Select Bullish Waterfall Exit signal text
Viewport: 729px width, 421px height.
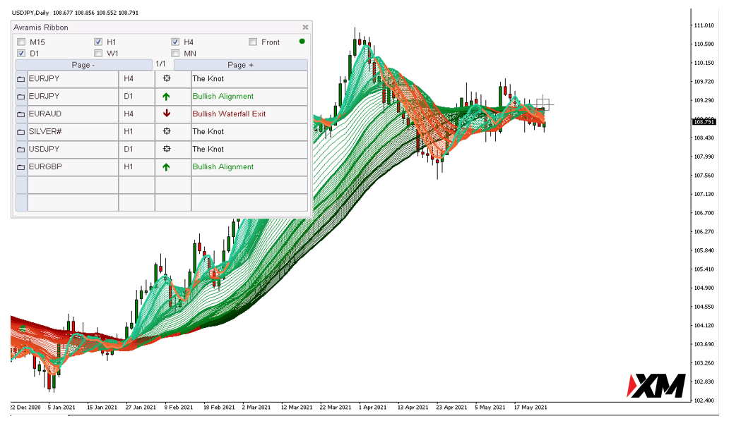pyautogui.click(x=229, y=114)
